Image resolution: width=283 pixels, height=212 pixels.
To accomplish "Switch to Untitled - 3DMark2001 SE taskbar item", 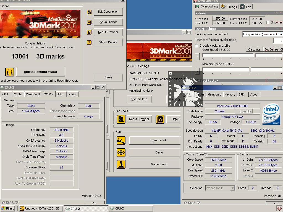I will click(x=41, y=208).
